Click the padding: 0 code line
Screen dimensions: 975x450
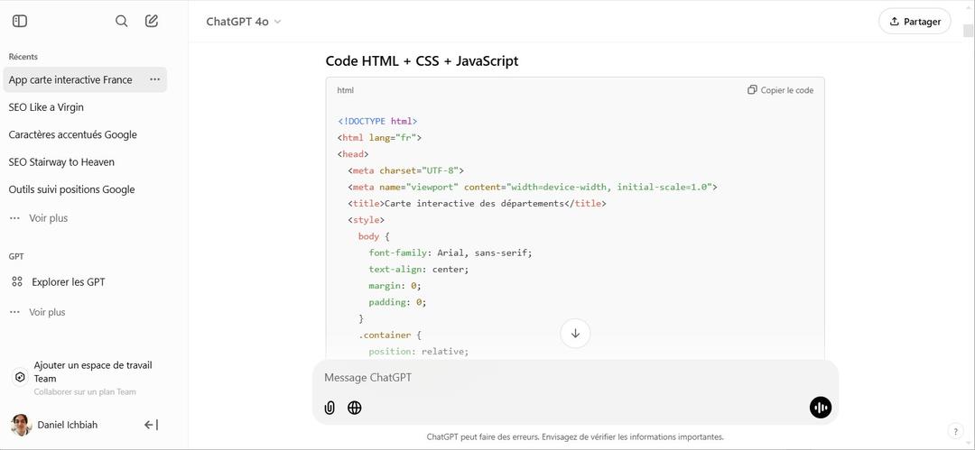pos(398,302)
